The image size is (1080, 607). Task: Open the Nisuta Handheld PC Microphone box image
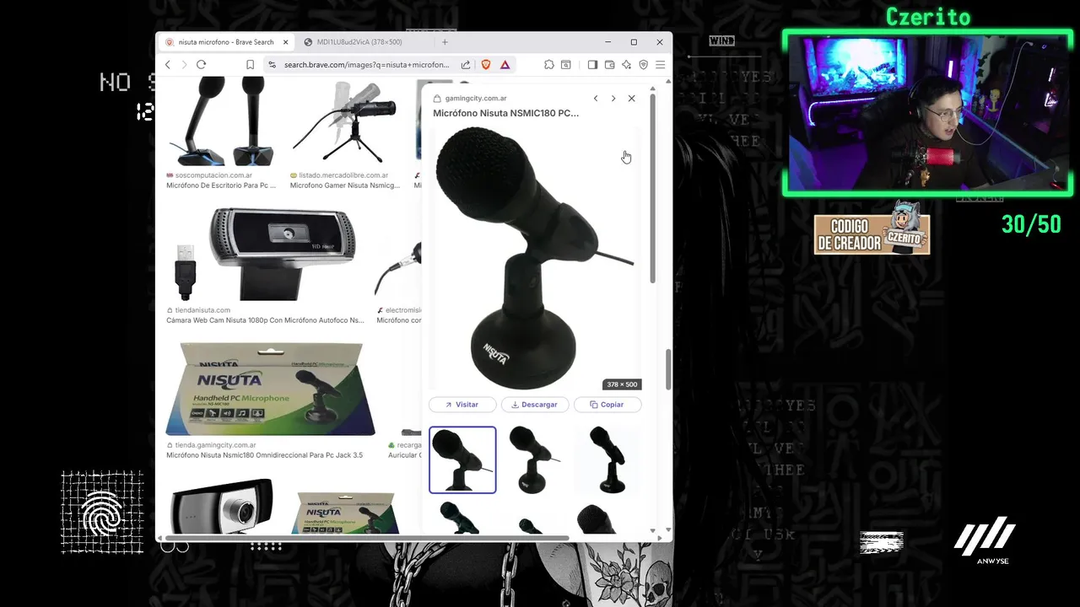pos(271,389)
